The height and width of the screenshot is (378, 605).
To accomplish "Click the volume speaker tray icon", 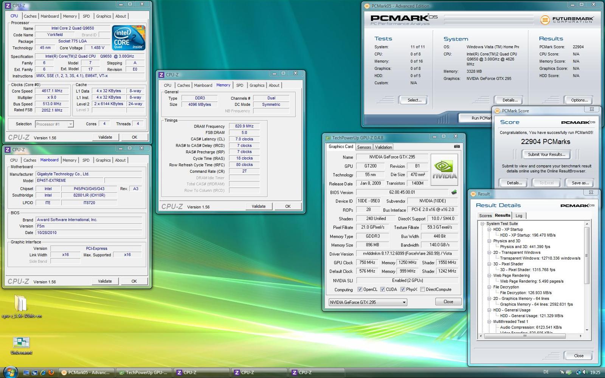I will pos(585,372).
